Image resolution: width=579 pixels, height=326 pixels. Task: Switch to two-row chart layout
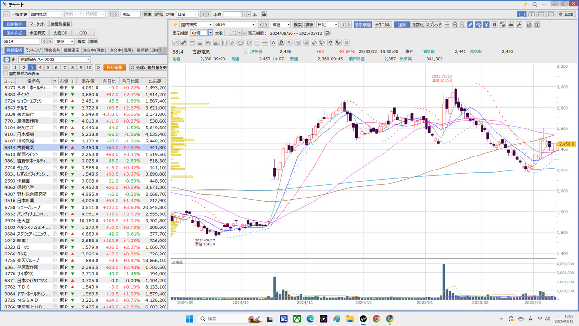[542, 14]
